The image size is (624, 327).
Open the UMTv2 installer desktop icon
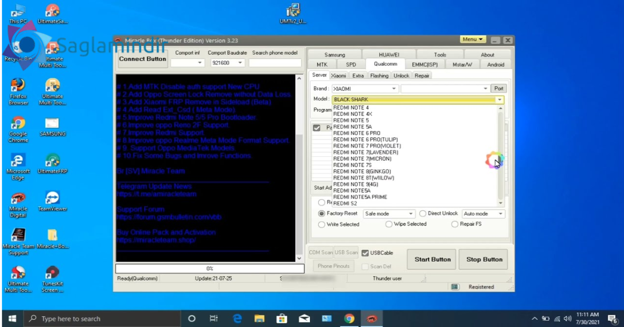click(x=293, y=14)
